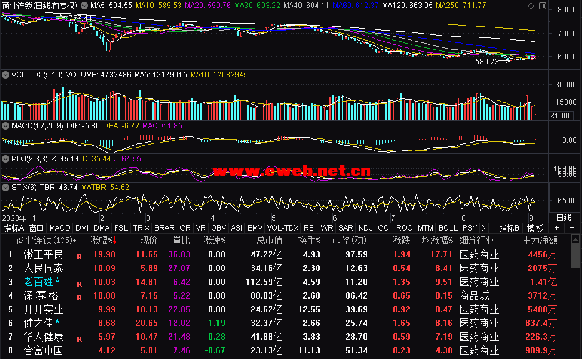Click the minus zoom-out button
582x359 pixels.
click(571, 228)
